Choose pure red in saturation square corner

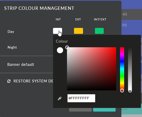[x=116, y=48]
